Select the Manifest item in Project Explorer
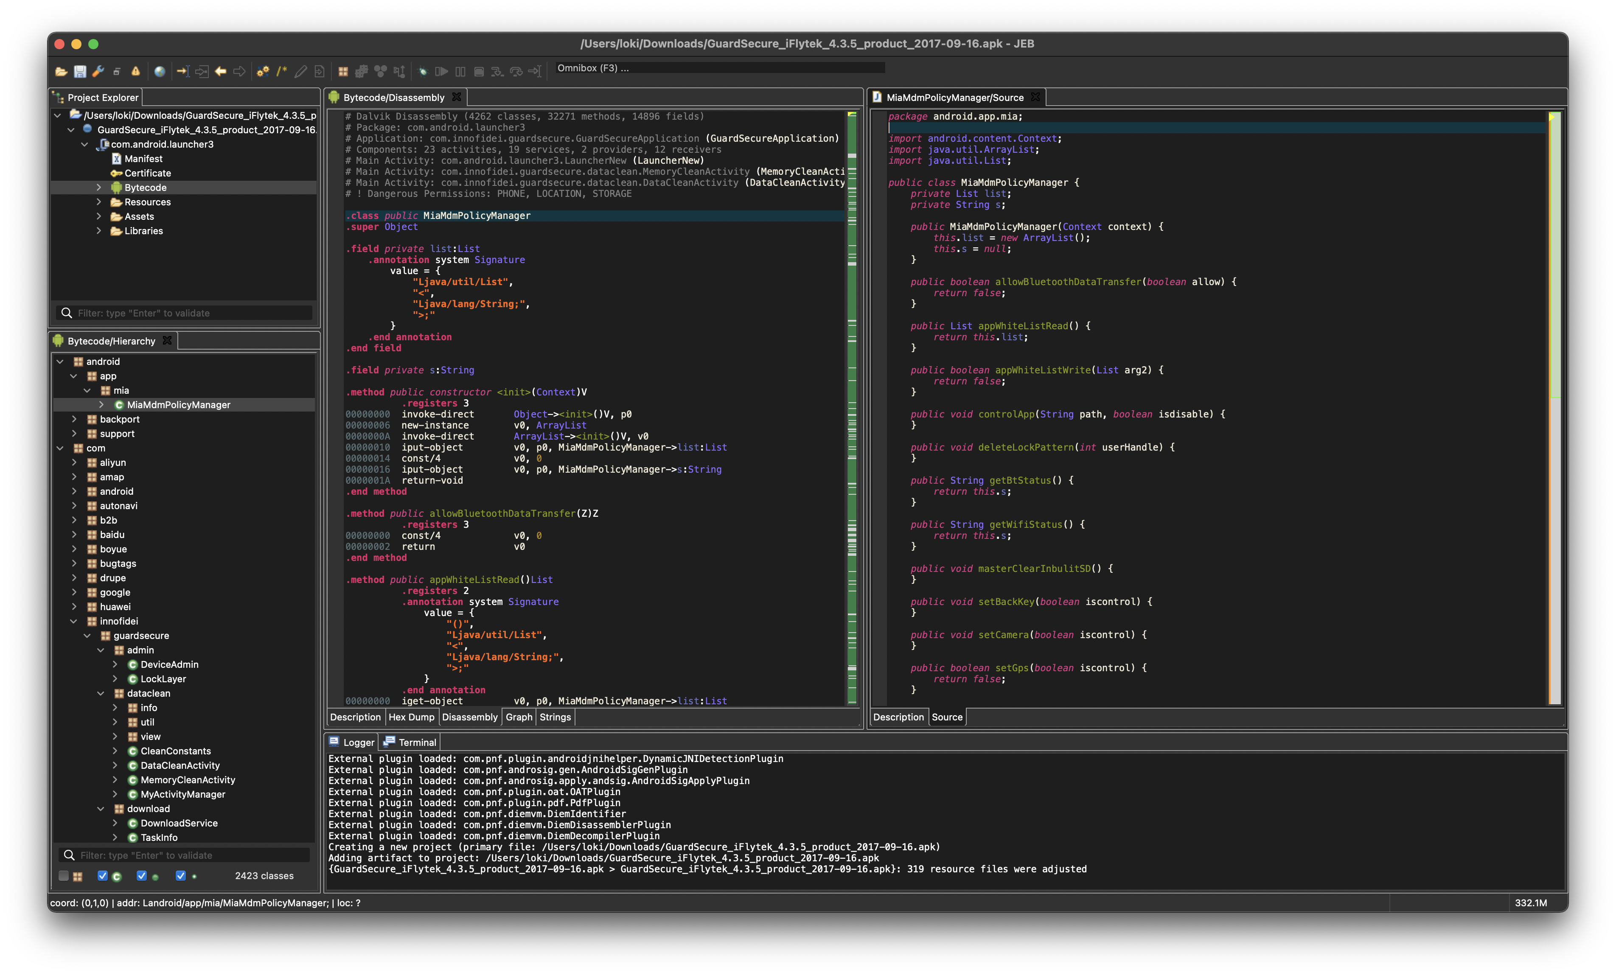The height and width of the screenshot is (975, 1616). pos(143,159)
